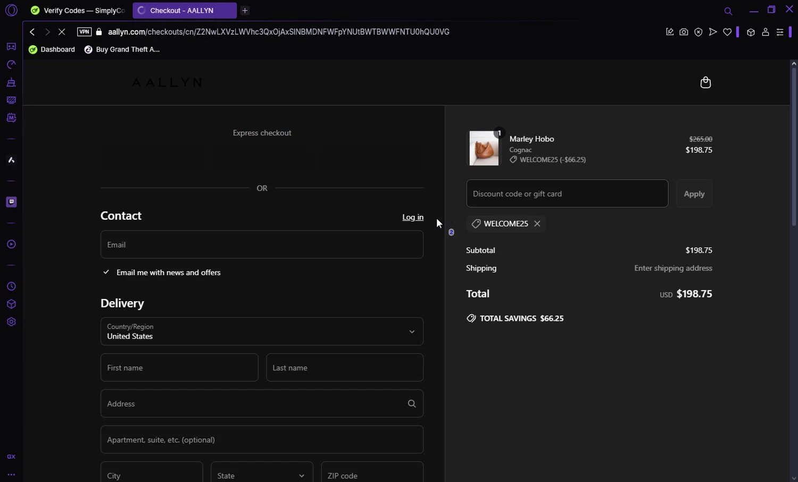Select the Checkout - AALLYN tab

coord(185,11)
